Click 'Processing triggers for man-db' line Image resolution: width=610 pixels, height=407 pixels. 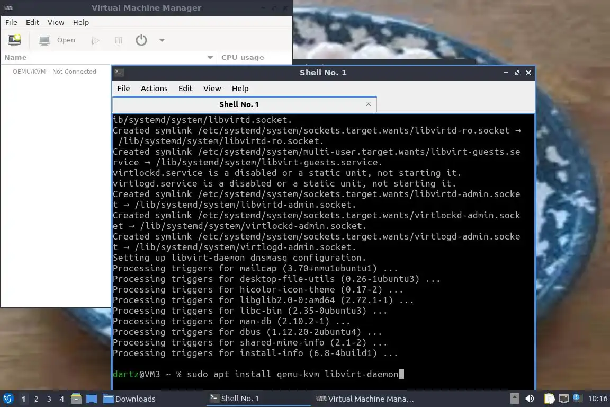tap(231, 321)
